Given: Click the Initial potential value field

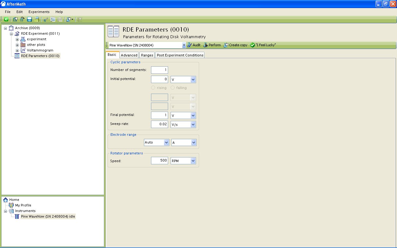Looking at the screenshot, I should tap(159, 79).
